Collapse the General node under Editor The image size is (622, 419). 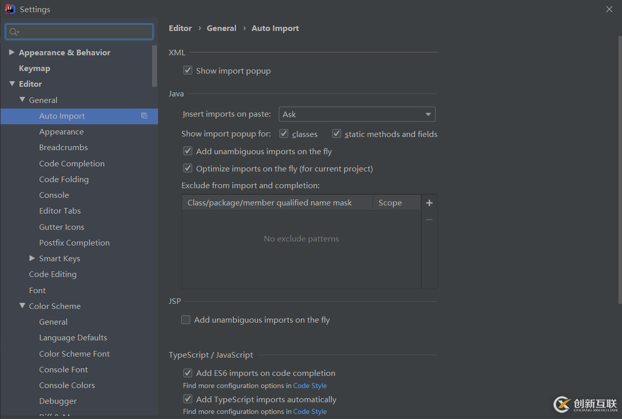22,100
